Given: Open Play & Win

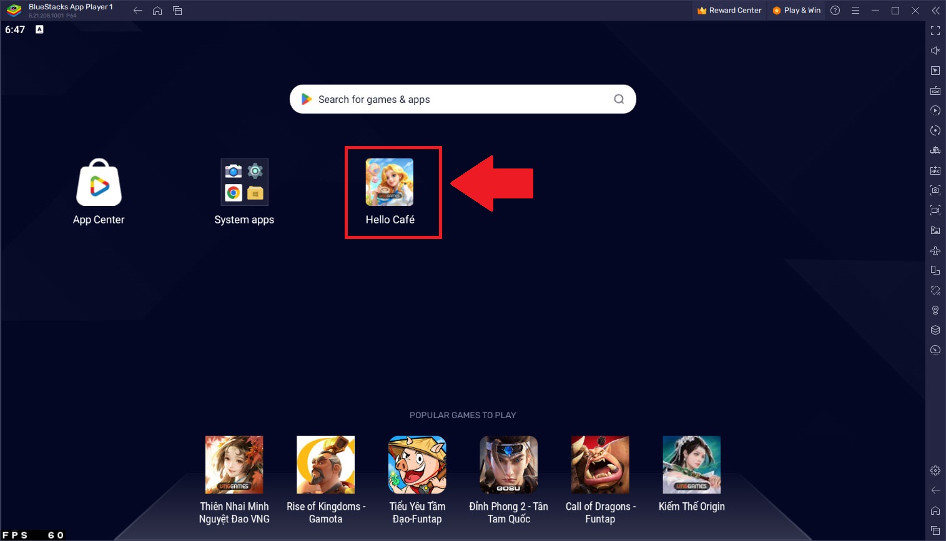Looking at the screenshot, I should (797, 11).
